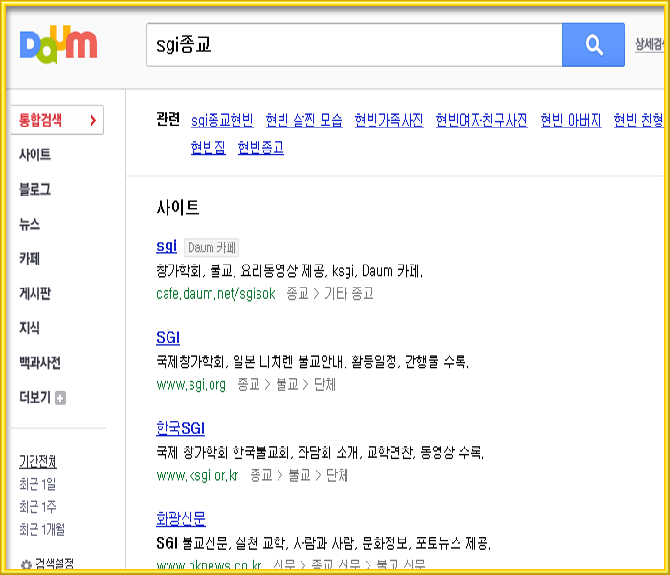Click description text 국제창가학회, 일본 니치렌 불교안내
The height and width of the screenshot is (575, 670).
pos(250,362)
